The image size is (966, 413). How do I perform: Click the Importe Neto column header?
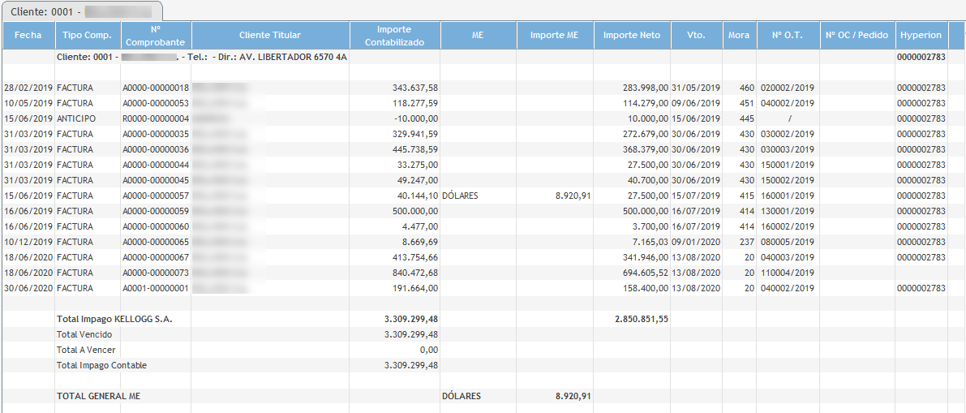click(632, 36)
